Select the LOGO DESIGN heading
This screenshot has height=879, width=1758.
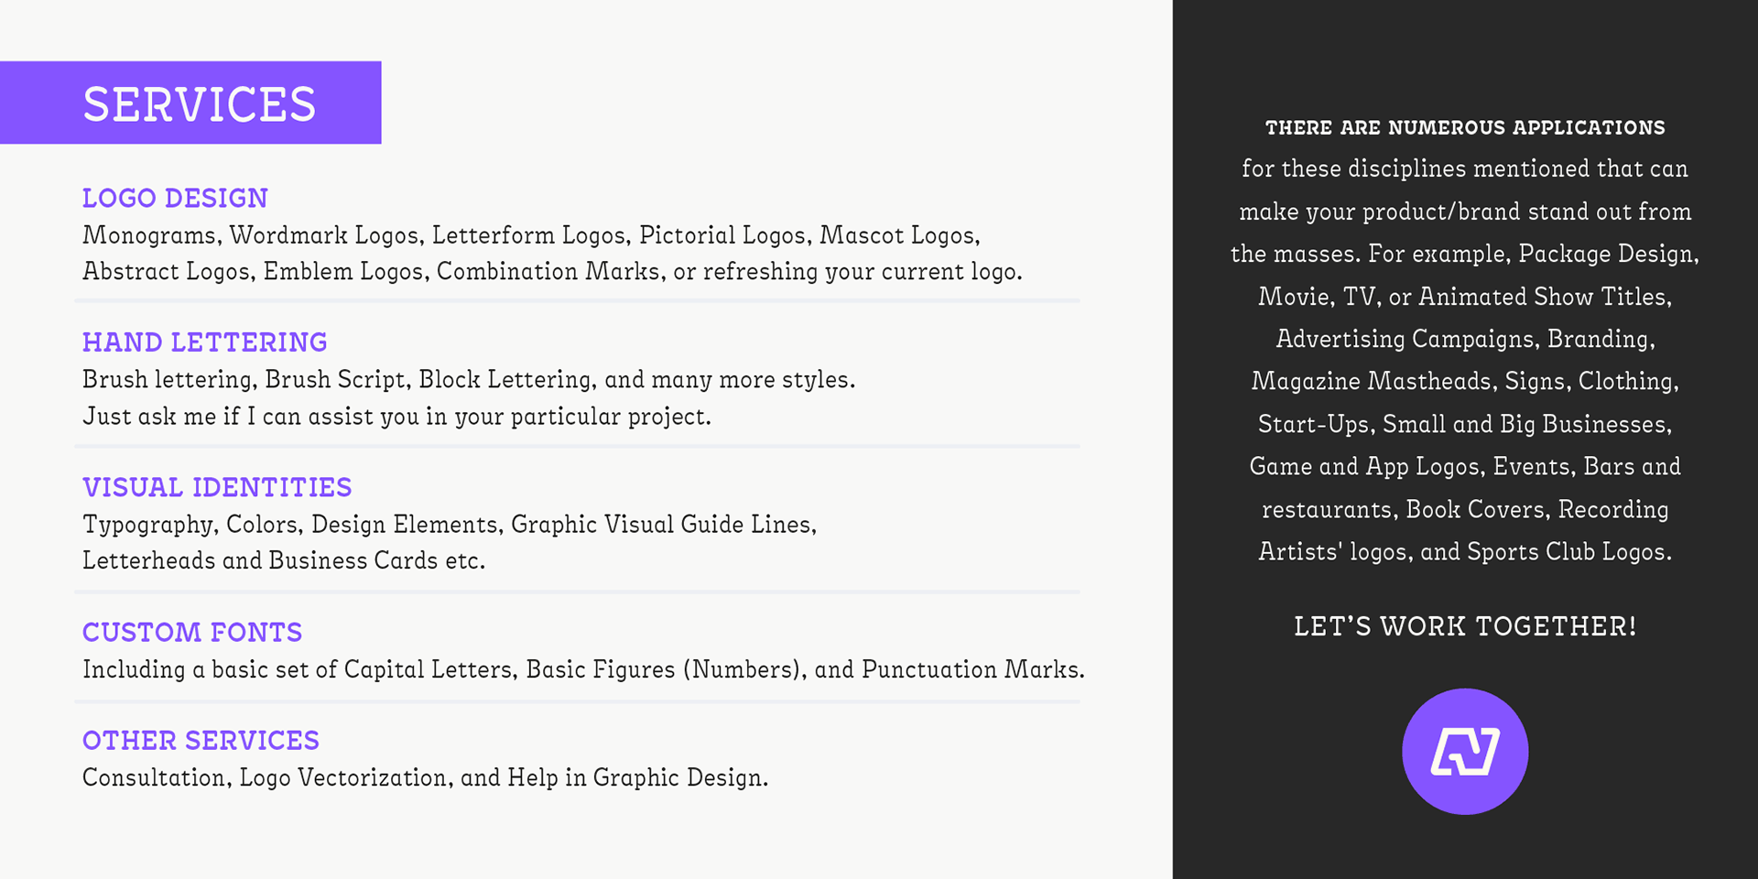click(175, 198)
